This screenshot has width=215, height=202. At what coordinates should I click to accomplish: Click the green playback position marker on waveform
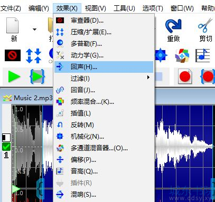tap(16, 189)
